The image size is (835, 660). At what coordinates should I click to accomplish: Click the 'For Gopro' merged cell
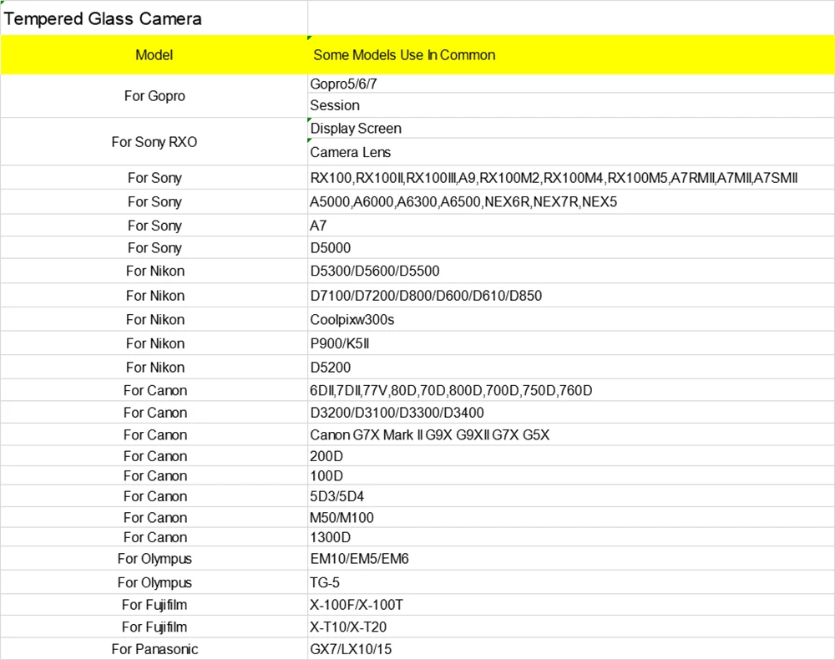154,96
